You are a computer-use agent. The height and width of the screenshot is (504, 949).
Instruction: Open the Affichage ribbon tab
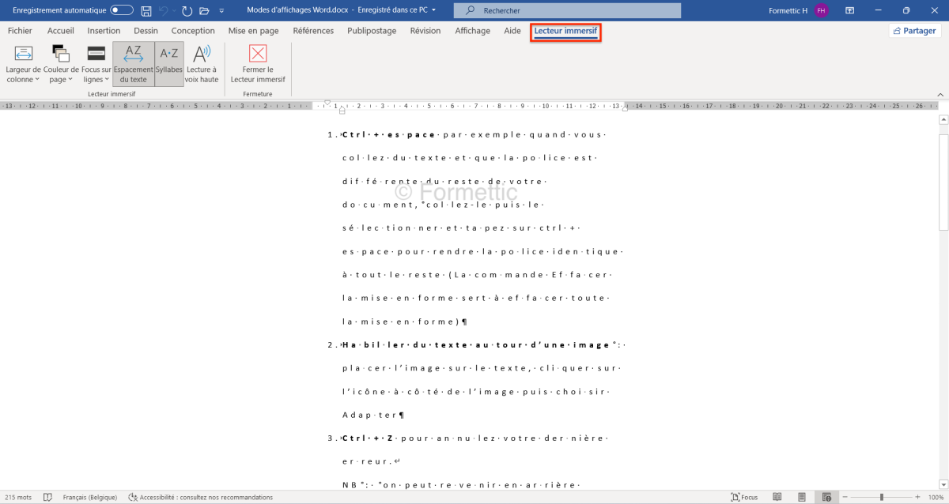(x=472, y=31)
